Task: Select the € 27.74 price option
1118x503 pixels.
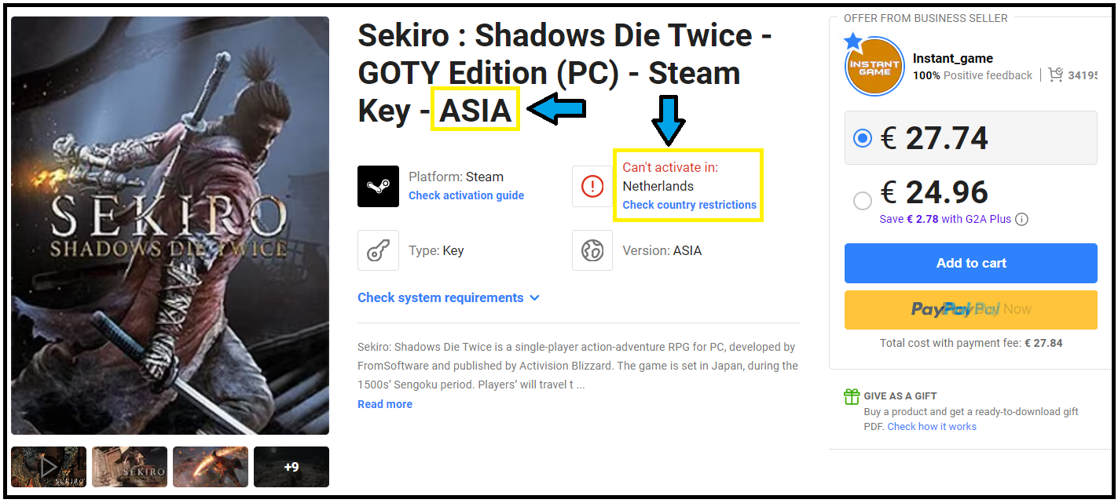Action: coord(863,138)
